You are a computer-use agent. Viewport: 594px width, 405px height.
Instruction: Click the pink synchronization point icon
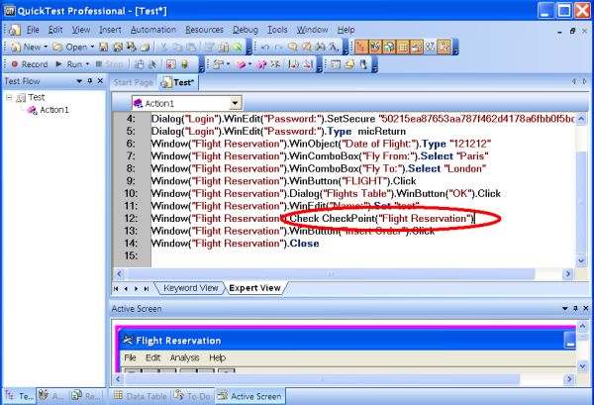point(261,64)
